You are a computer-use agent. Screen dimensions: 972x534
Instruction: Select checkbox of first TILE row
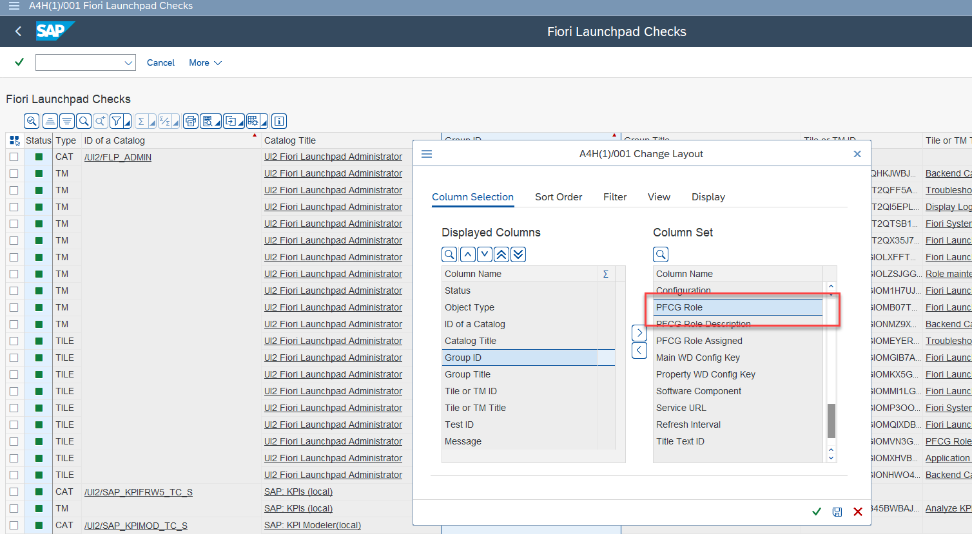14,341
